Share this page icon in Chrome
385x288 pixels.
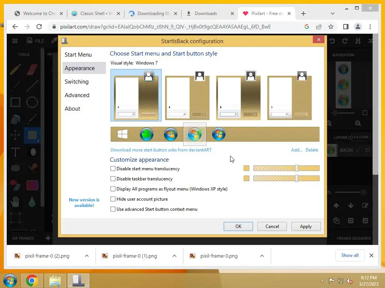point(319,27)
